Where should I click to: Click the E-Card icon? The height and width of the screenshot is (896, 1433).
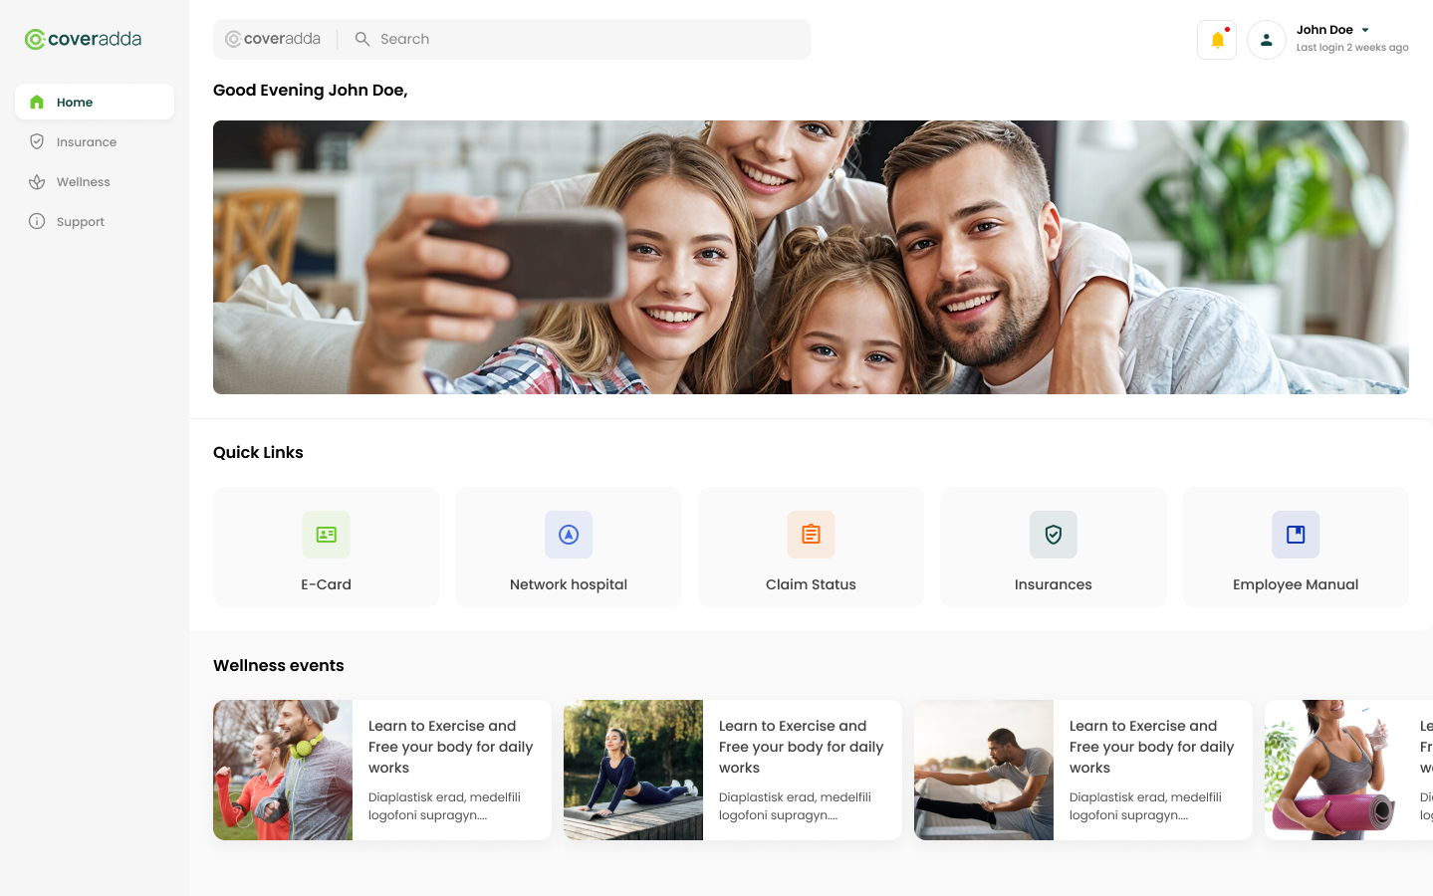tap(327, 535)
